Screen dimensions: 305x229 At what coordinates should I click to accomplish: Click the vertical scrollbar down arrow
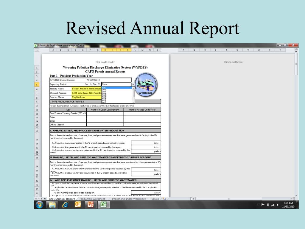(x=296, y=195)
